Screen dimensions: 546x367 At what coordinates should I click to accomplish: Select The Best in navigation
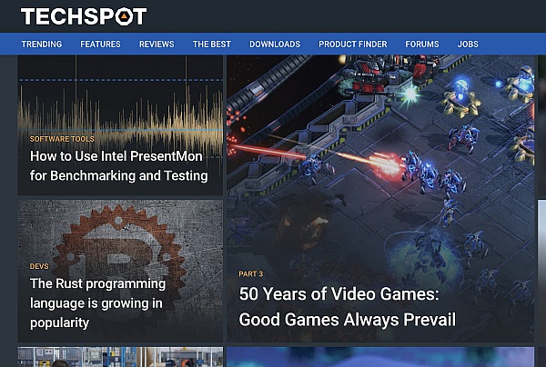(x=212, y=45)
